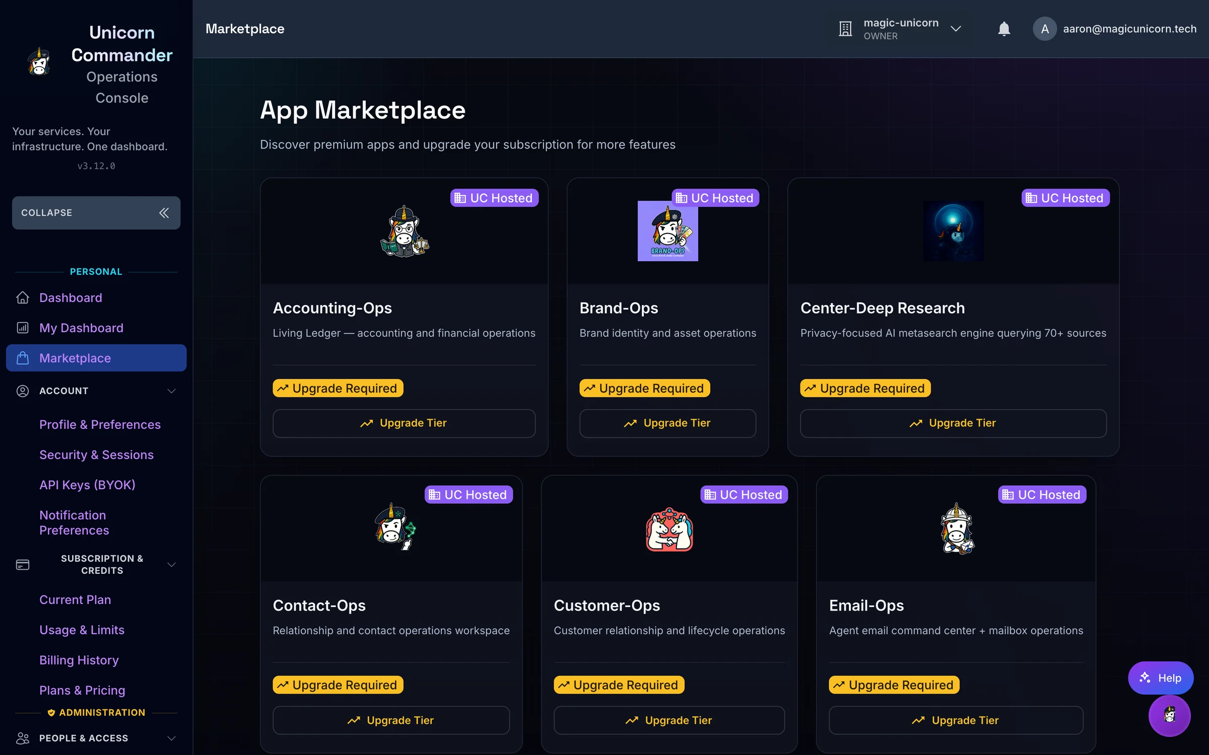This screenshot has height=755, width=1209.
Task: Click the Marketplace shopping bag icon
Action: pos(23,358)
